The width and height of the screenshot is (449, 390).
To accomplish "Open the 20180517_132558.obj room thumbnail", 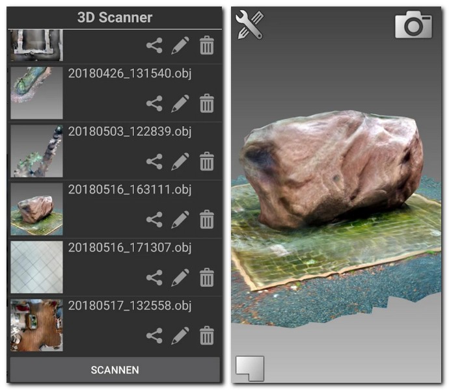I will 37,325.
